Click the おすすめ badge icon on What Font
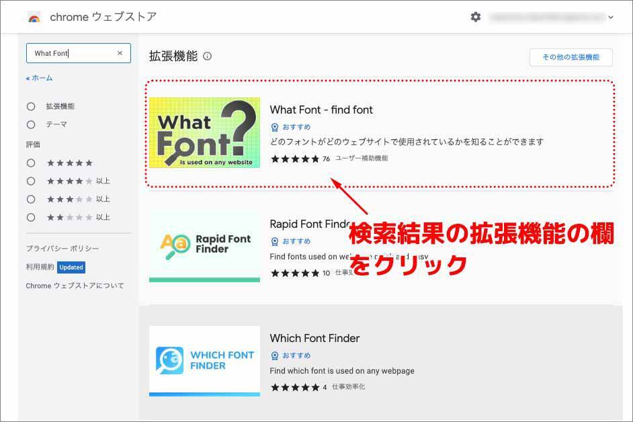 click(275, 127)
